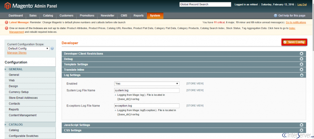The width and height of the screenshot is (314, 139).
Task: Click the Developer Client Restrictions header
Action: [184, 54]
